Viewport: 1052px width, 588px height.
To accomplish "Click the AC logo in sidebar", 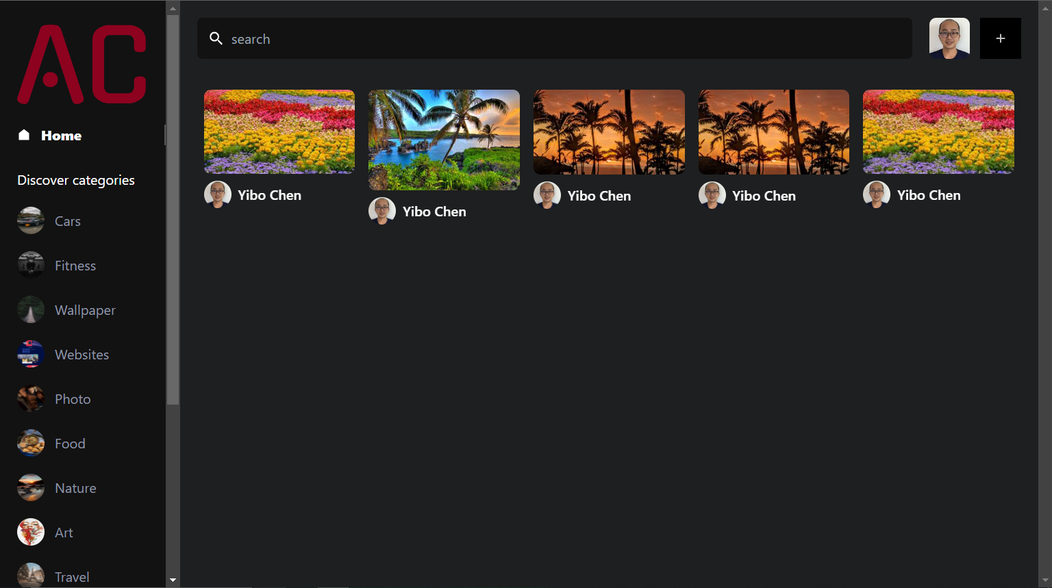I will click(x=82, y=64).
